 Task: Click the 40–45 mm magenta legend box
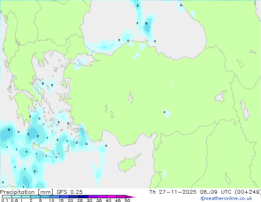click(x=112, y=197)
